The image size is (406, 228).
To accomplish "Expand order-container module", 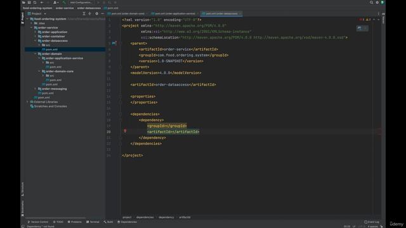I will 36,37.
